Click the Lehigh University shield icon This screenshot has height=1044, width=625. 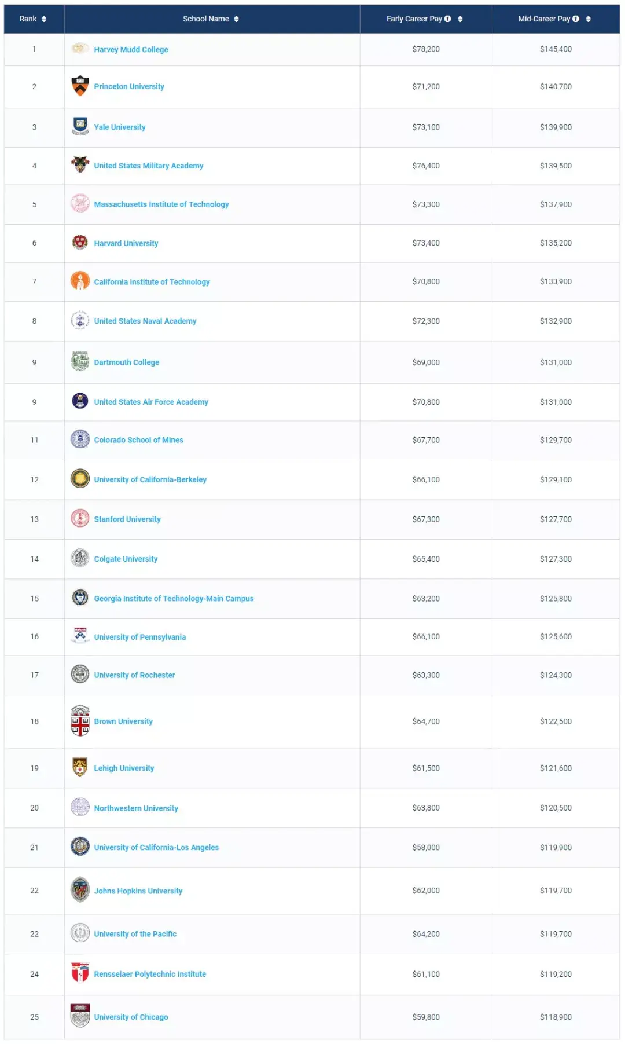80,768
